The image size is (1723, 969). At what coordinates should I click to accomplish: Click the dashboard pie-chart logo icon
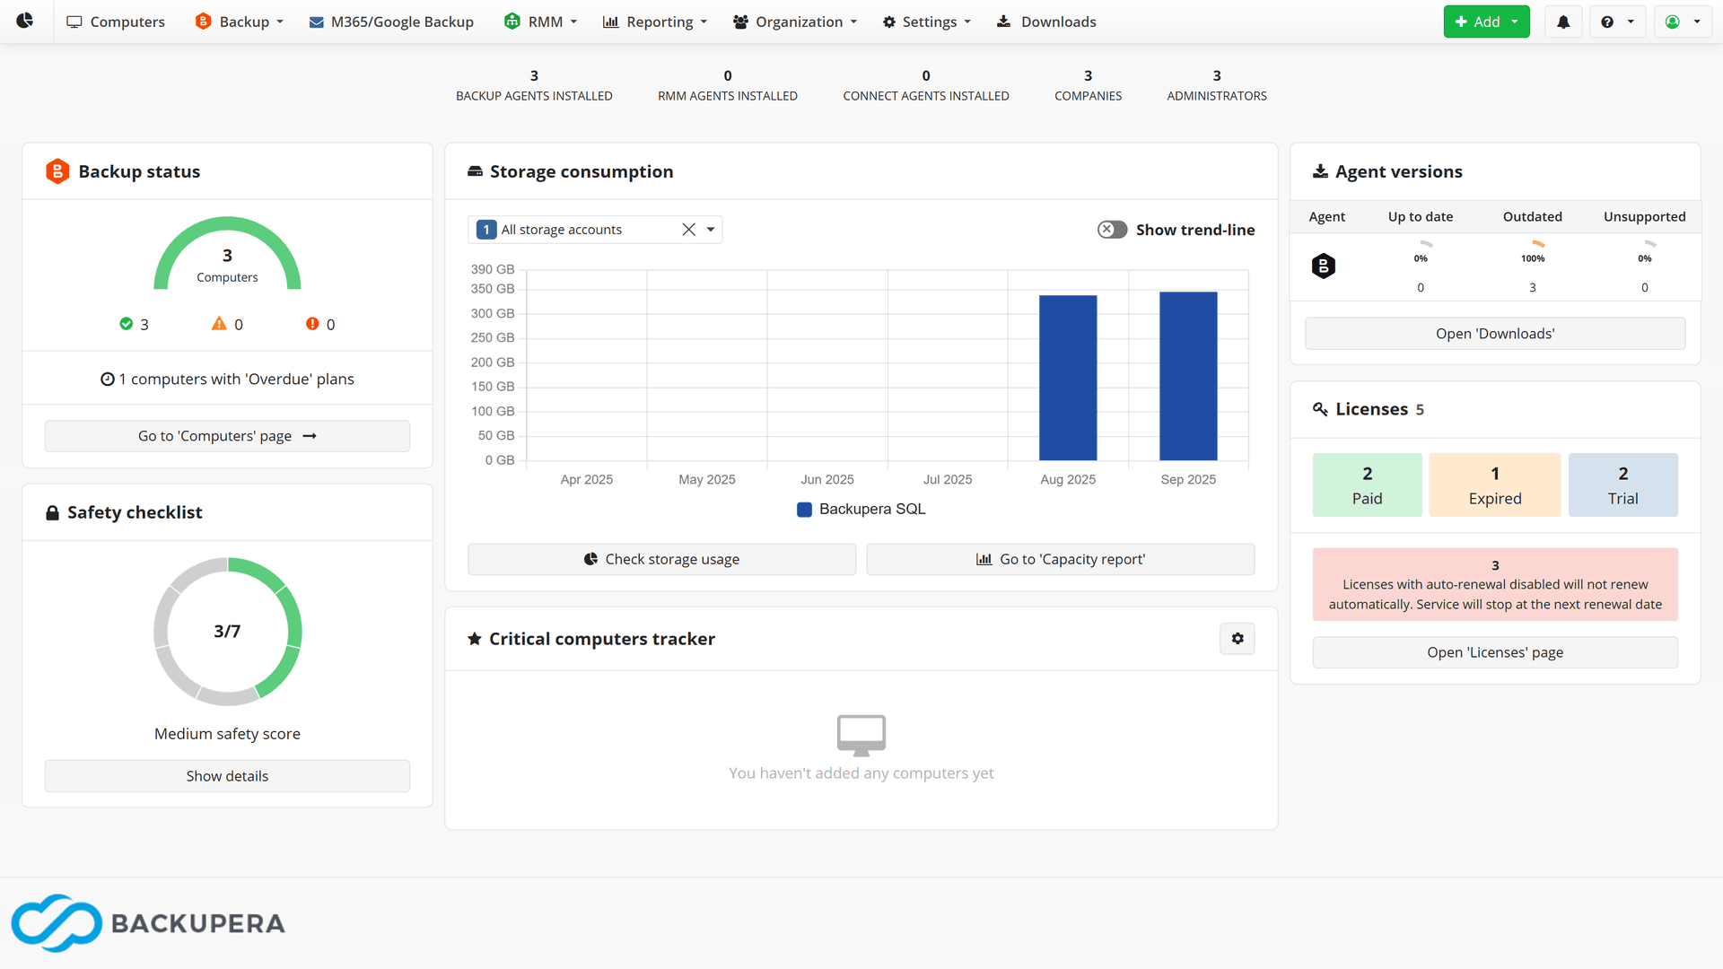click(x=25, y=21)
